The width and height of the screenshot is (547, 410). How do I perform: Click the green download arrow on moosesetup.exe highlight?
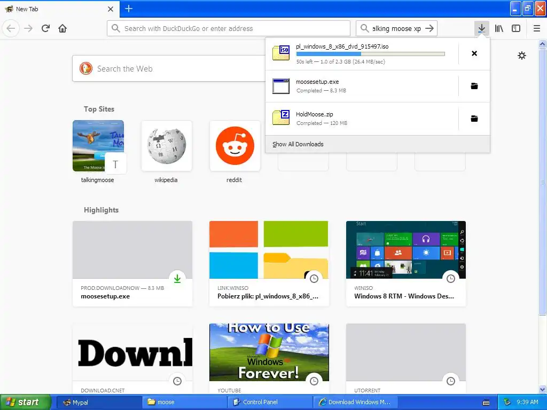coord(177,279)
